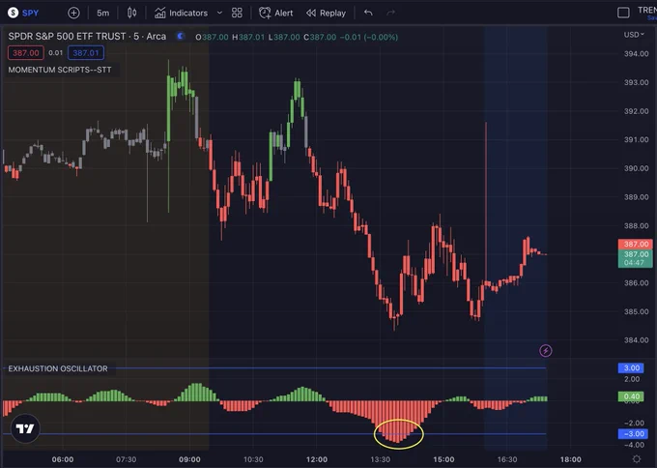Open the USD currency dropdown
The height and width of the screenshot is (468, 657).
(x=634, y=35)
